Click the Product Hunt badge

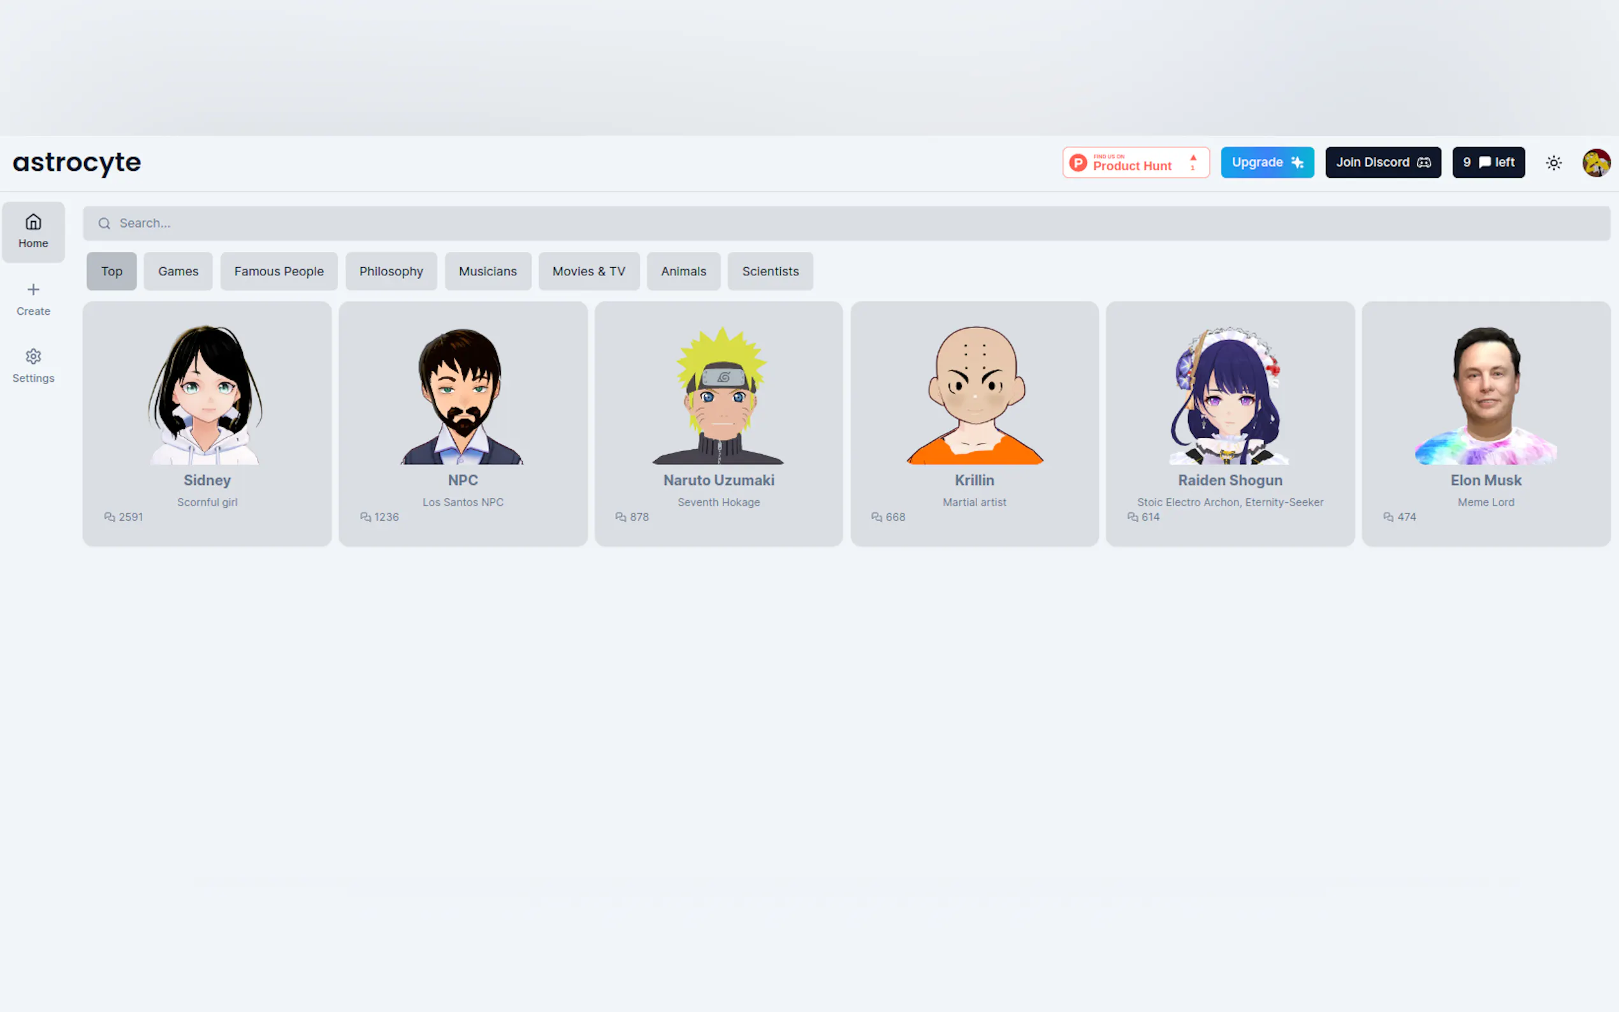[x=1135, y=163]
